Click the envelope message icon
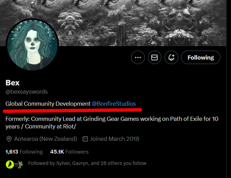Screen dimensions: 231x178 point(154,57)
